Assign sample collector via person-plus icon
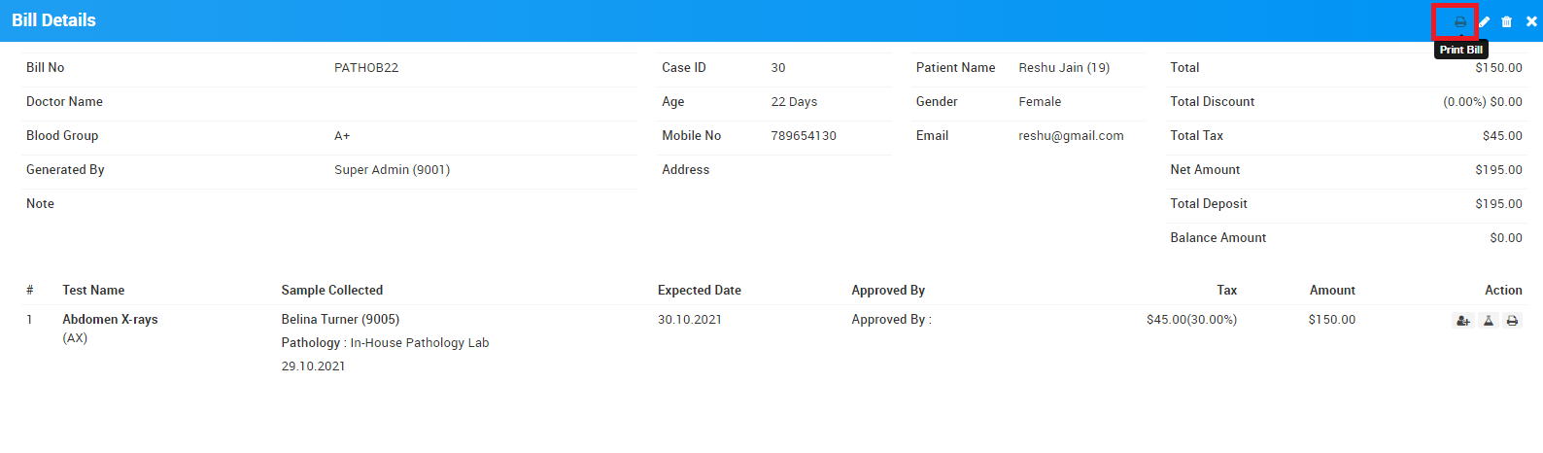Viewport: 1543px width, 453px height. 1462,321
